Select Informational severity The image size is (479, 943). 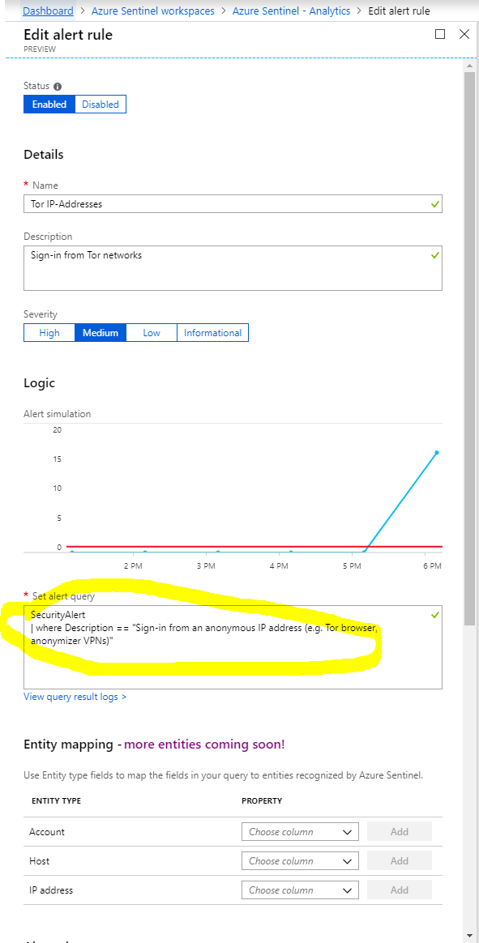tap(212, 333)
